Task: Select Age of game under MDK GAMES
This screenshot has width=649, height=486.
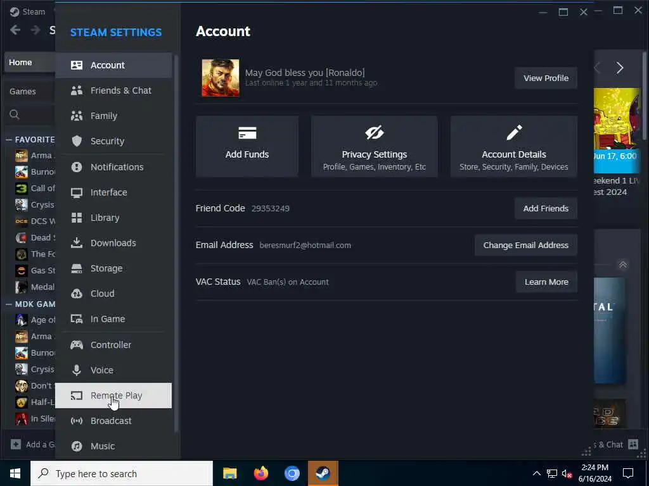Action: click(x=34, y=320)
